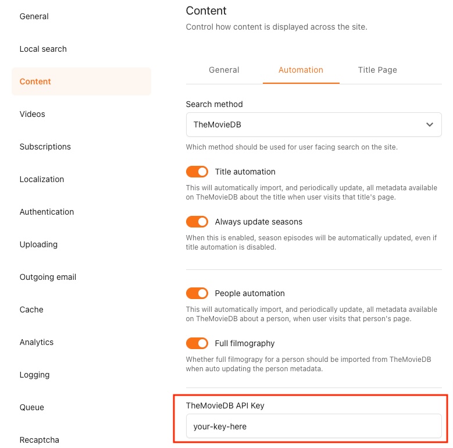Disable the Title automation toggle
The height and width of the screenshot is (448, 453).
point(197,172)
